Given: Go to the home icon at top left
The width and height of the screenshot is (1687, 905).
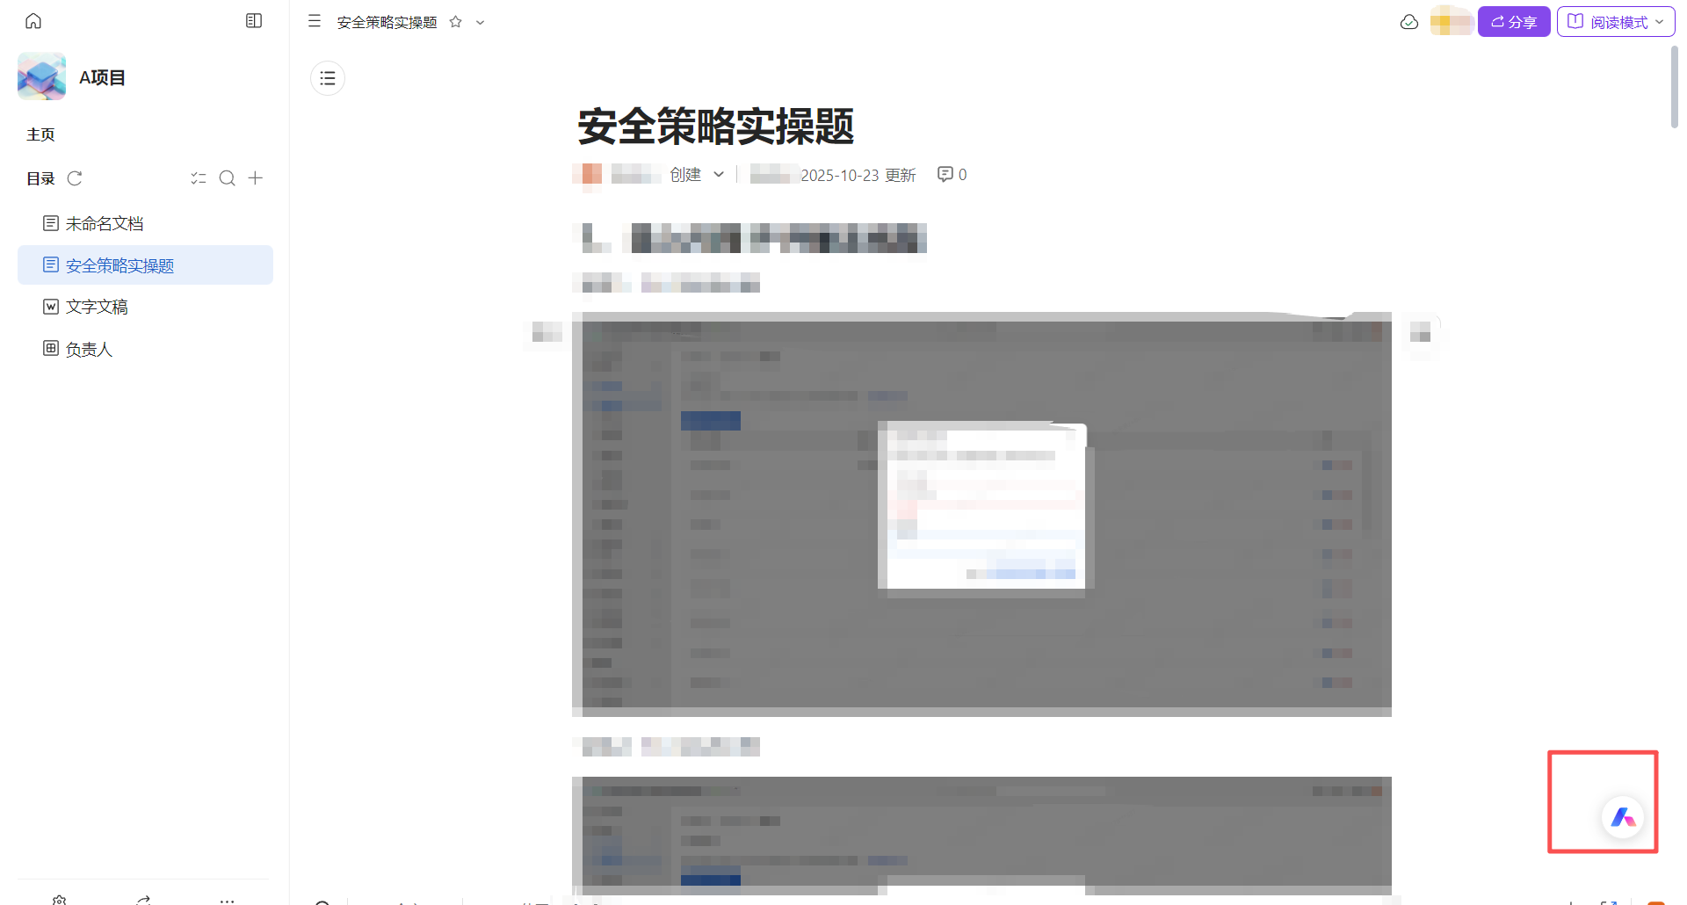Looking at the screenshot, I should (33, 21).
